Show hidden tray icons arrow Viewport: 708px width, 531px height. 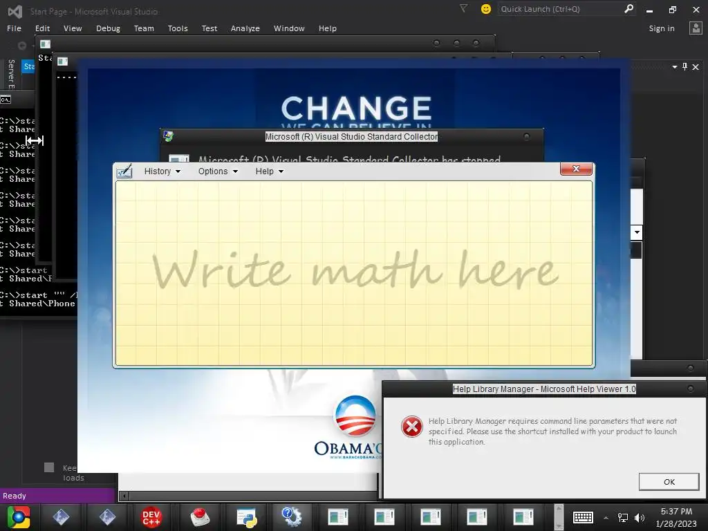pyautogui.click(x=606, y=518)
